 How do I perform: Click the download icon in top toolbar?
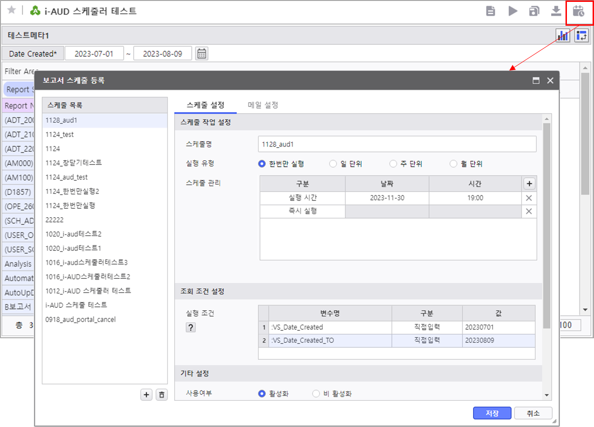click(556, 11)
